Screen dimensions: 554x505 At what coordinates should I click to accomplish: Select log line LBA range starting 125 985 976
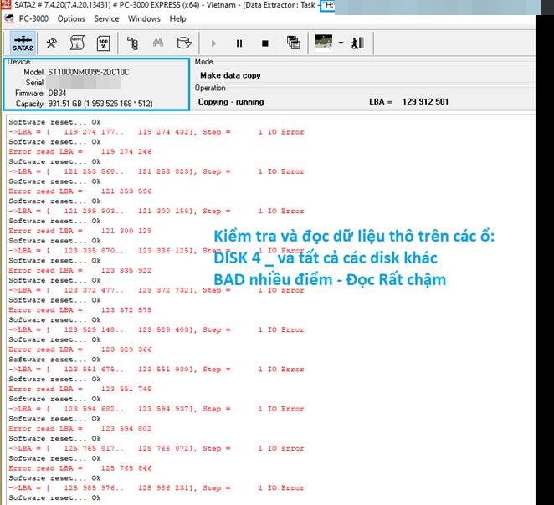click(156, 487)
